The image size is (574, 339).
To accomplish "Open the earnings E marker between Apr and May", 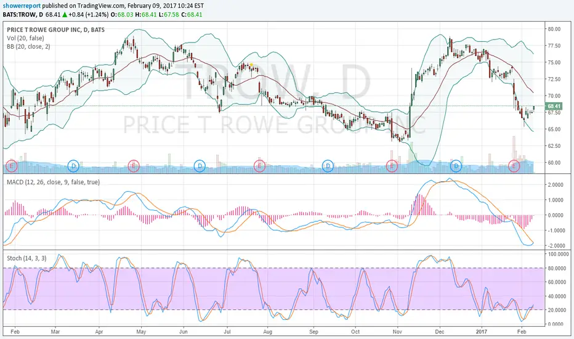I will [x=134, y=166].
